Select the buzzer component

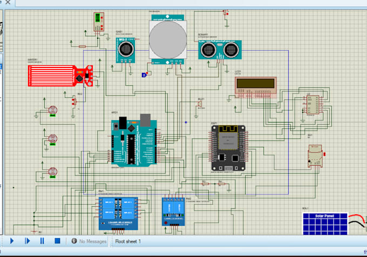tap(200, 104)
